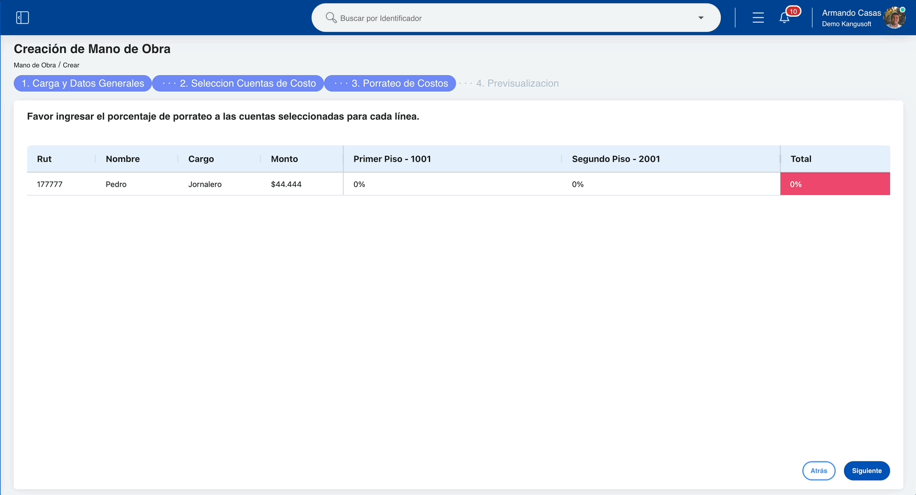Click the Armando Casas user name
Viewport: 916px width, 495px height.
(851, 13)
